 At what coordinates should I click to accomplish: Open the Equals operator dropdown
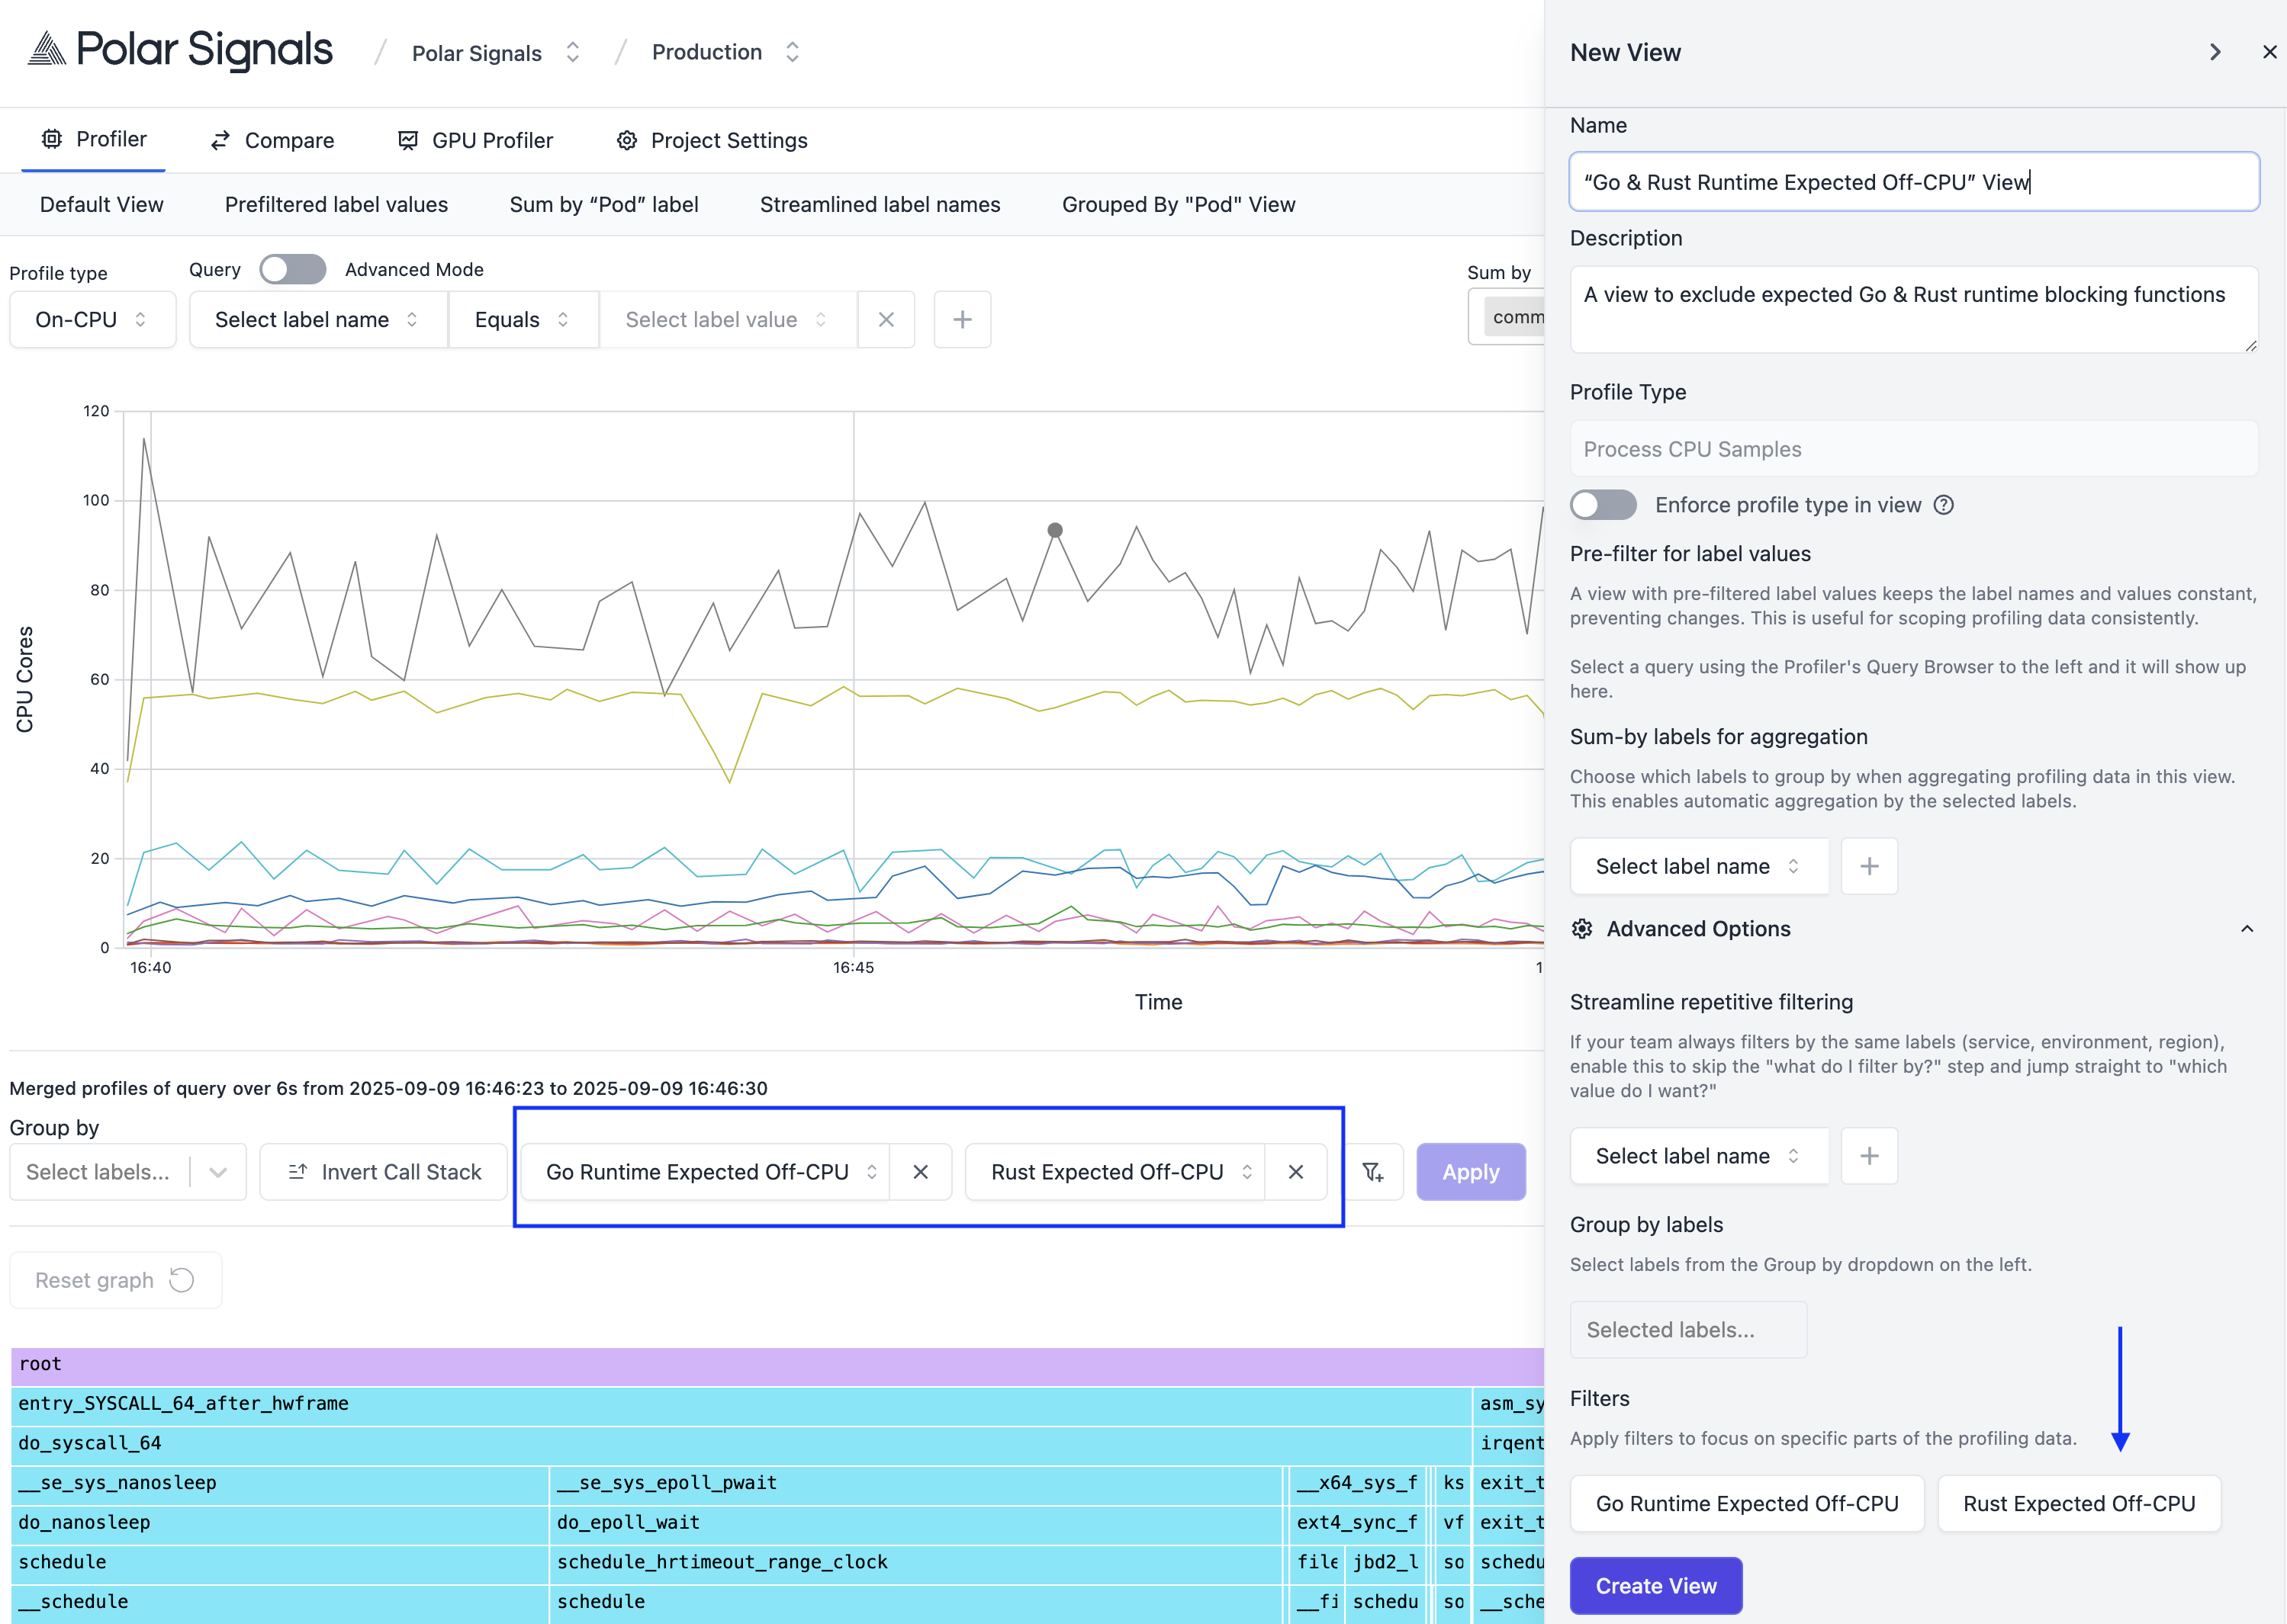click(x=523, y=320)
